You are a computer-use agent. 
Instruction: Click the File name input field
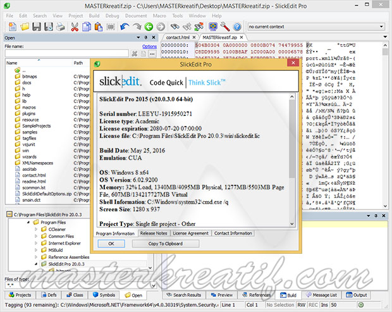click(x=67, y=53)
